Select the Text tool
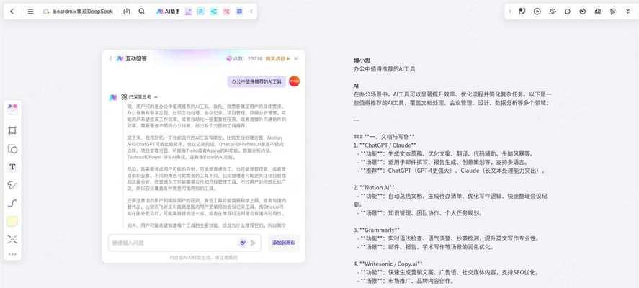639x288 pixels. coord(13,166)
